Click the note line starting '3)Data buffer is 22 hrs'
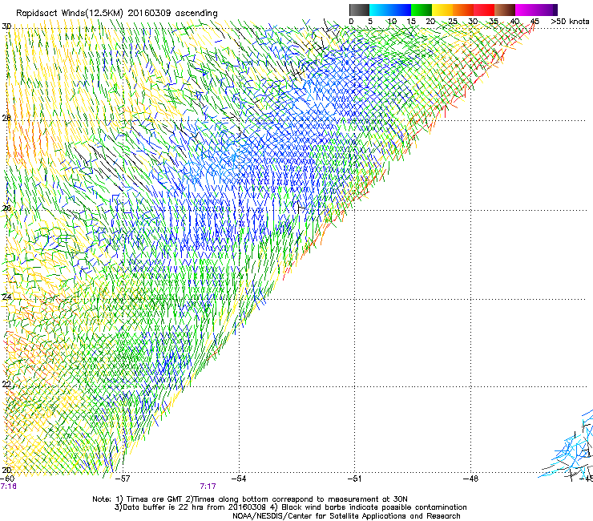 tap(290, 507)
